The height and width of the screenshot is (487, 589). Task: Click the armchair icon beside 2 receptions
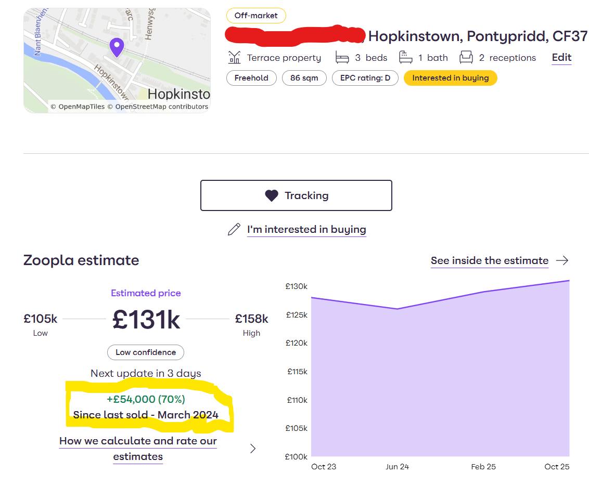[x=466, y=57]
